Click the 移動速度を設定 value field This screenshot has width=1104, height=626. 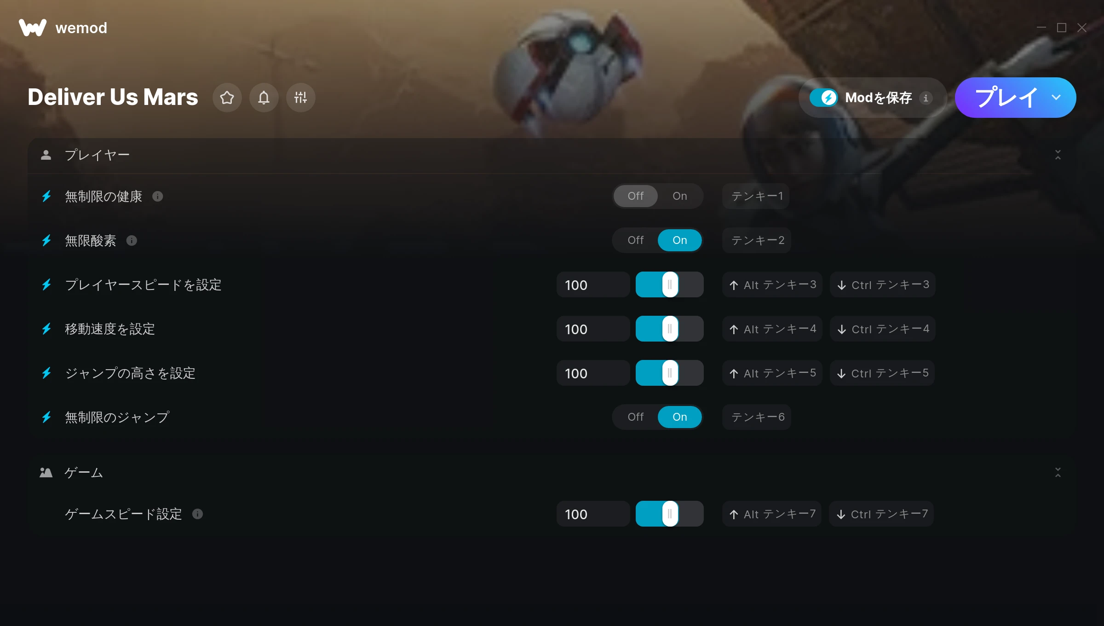point(593,329)
